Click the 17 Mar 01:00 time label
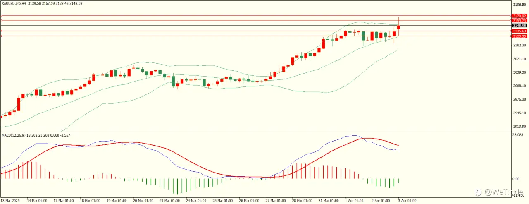The height and width of the screenshot is (204, 529). click(x=63, y=201)
